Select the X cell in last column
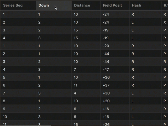 pyautogui.click(x=165, y=22)
